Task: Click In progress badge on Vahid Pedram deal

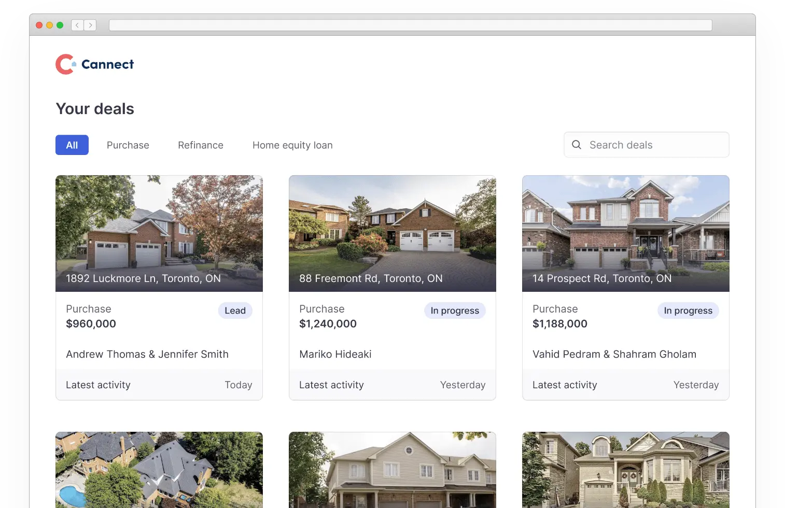Action: pyautogui.click(x=688, y=311)
